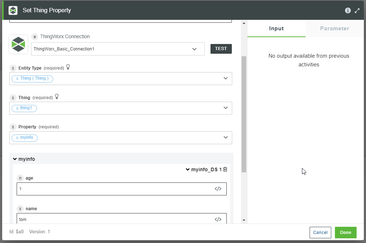Collapse the myinfo_DS 1 section
This screenshot has width=366, height=243.
pyautogui.click(x=187, y=169)
